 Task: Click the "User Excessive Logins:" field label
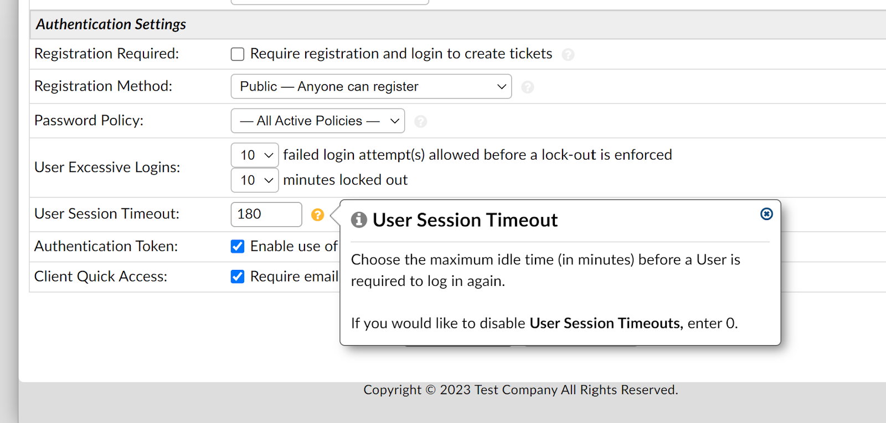[107, 167]
